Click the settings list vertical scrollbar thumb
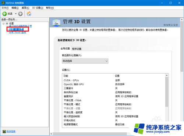Viewport: 184px width, 136px height. coord(167,92)
